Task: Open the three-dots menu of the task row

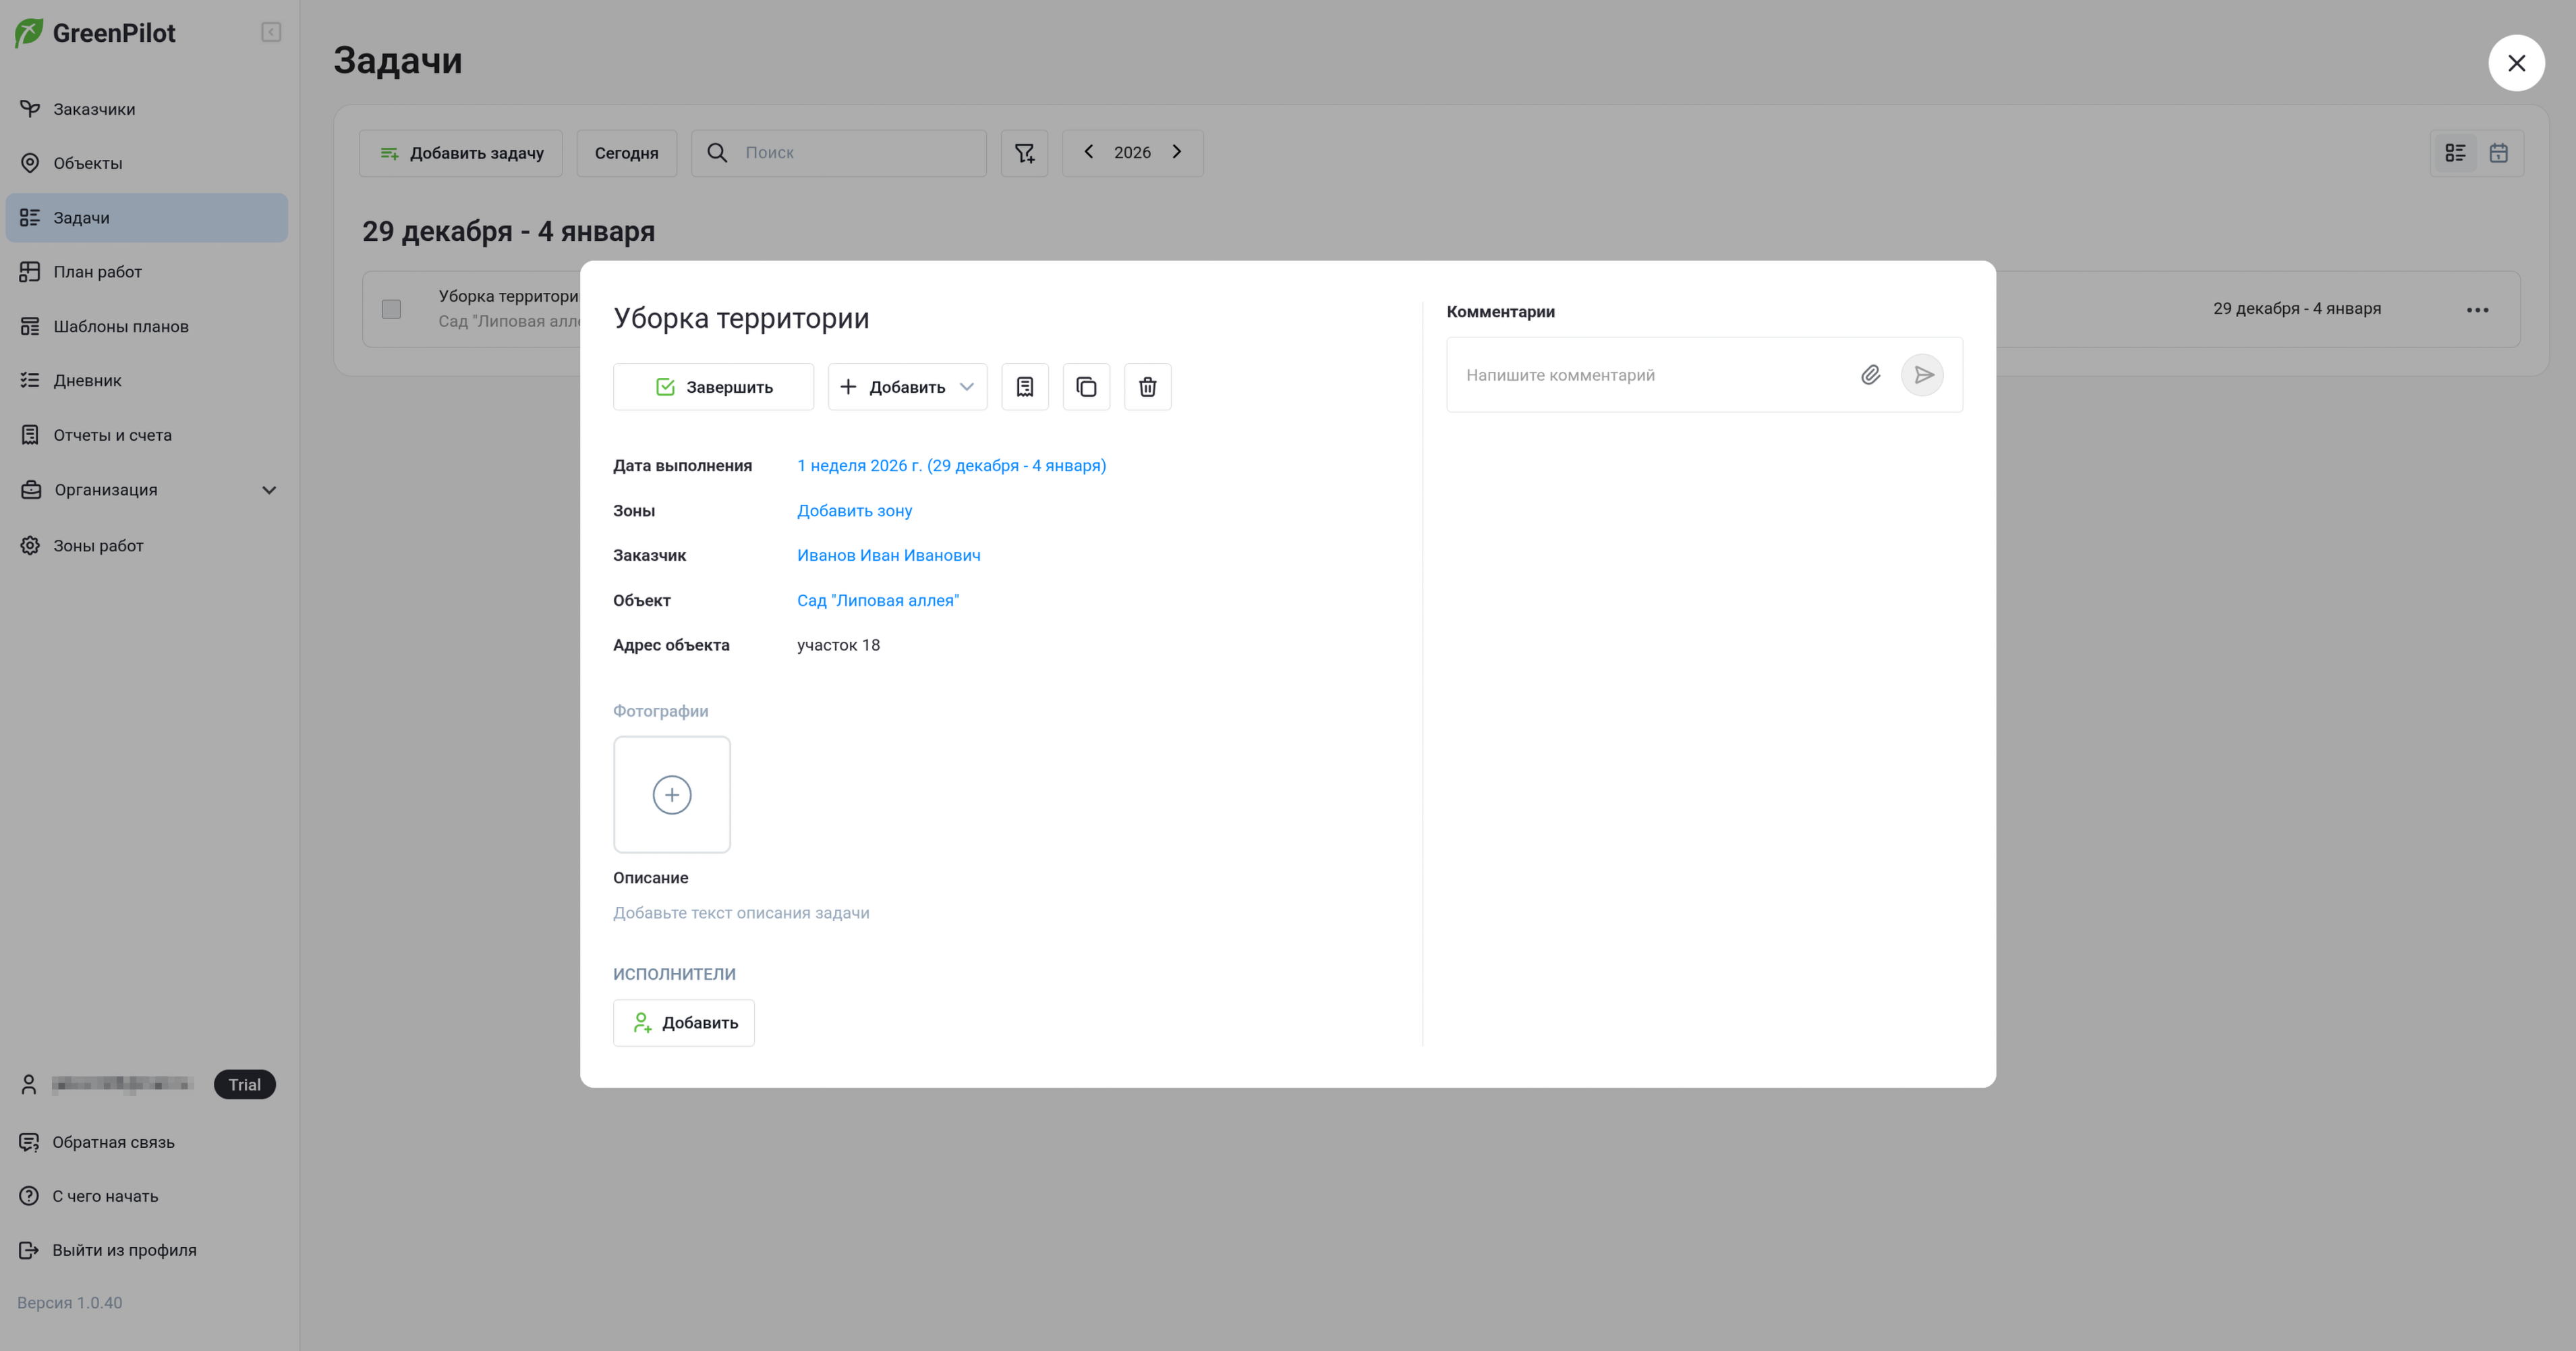Action: tap(2477, 310)
